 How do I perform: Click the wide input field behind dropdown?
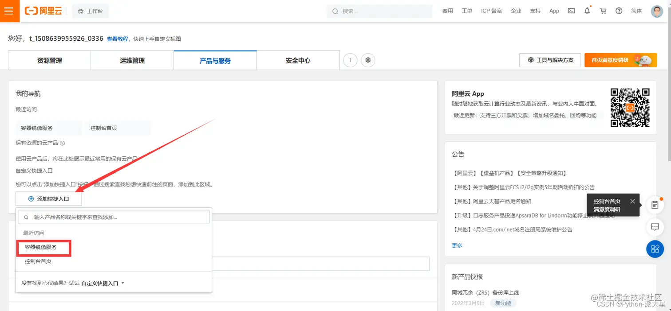click(320, 264)
